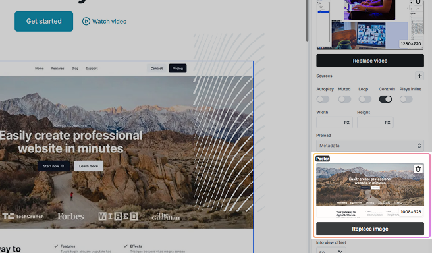Click the Start now button

click(54, 166)
